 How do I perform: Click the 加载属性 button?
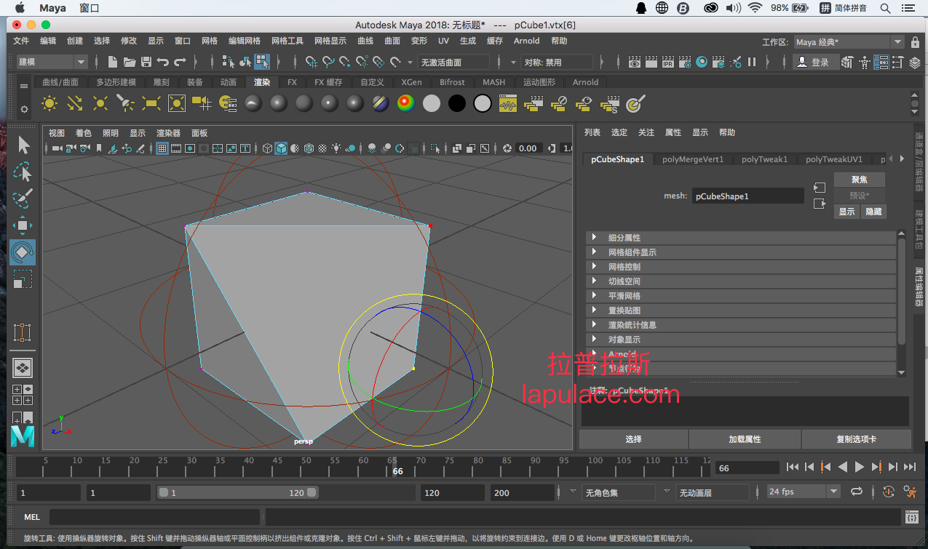pyautogui.click(x=745, y=439)
